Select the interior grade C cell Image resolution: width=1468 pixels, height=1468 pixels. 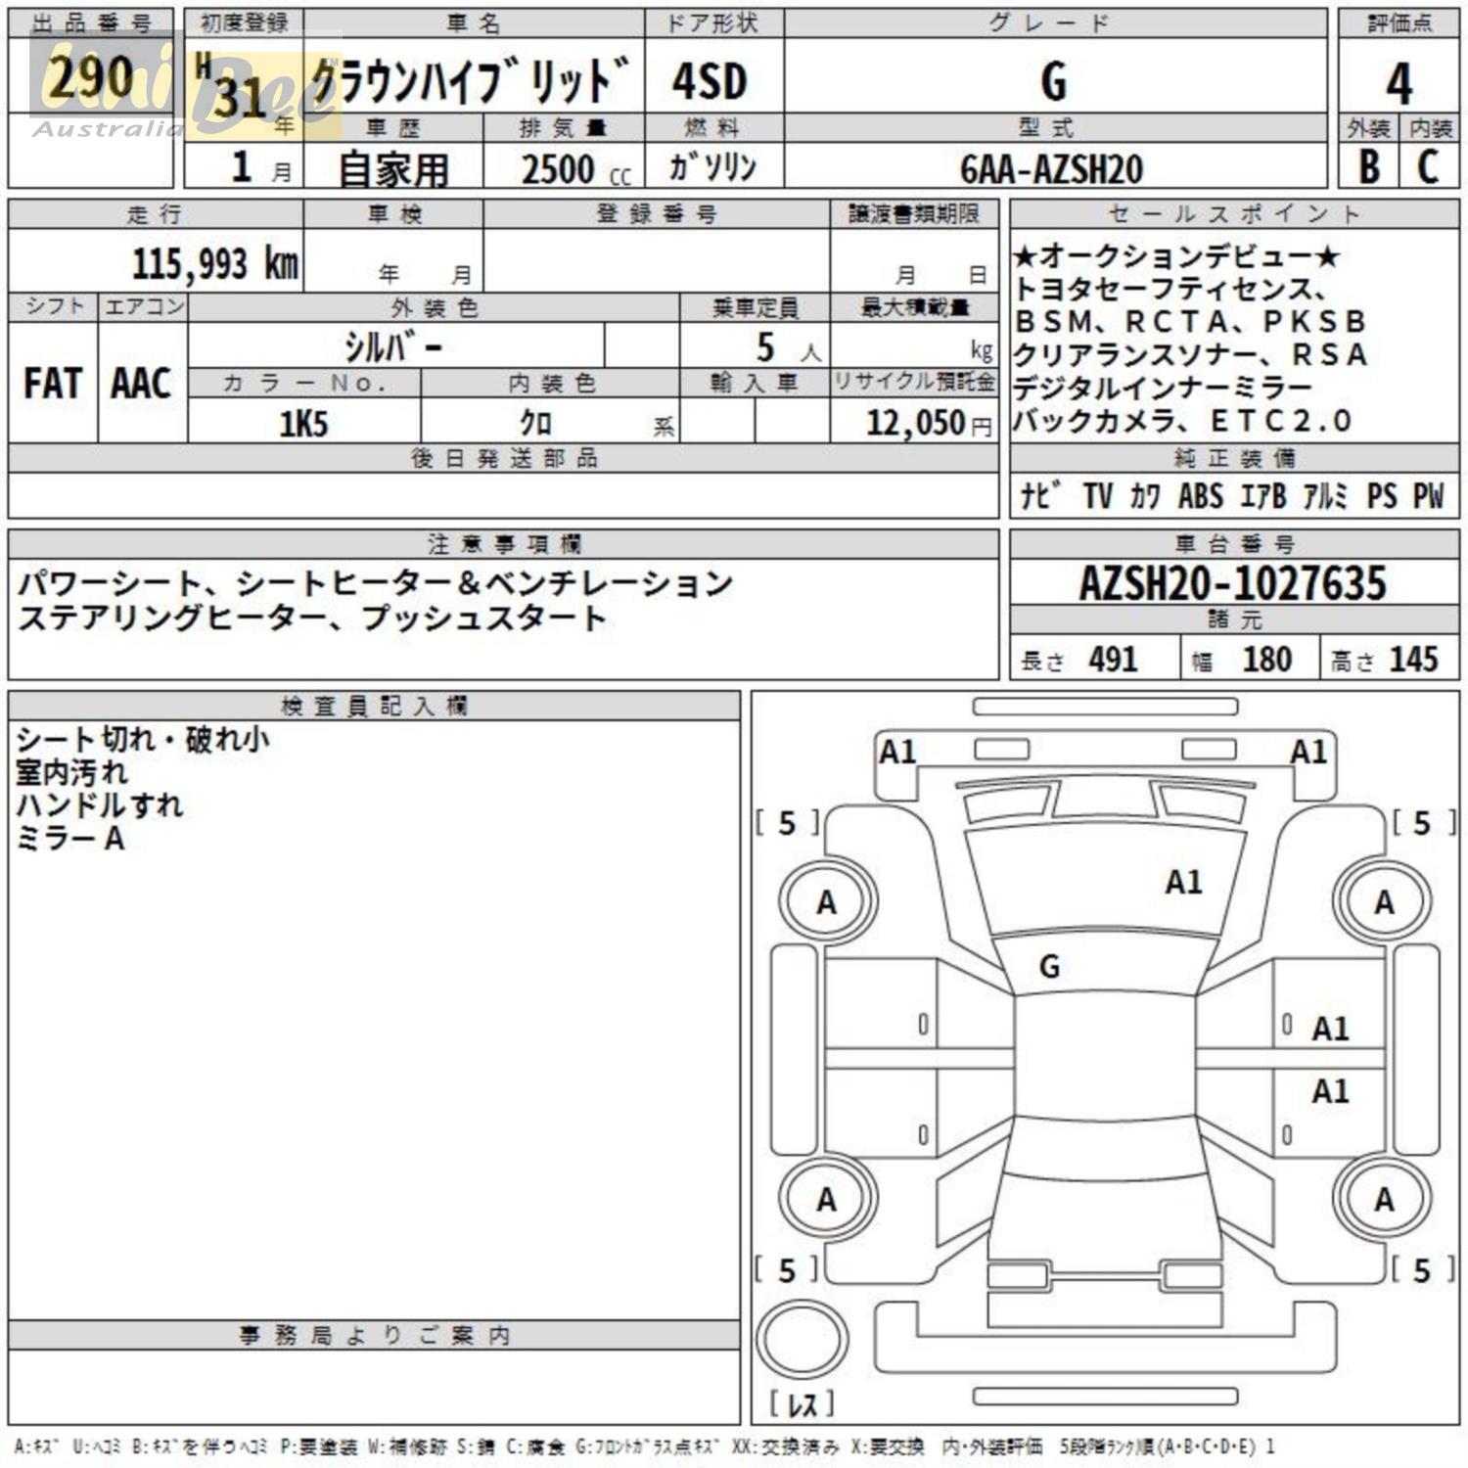1428,166
